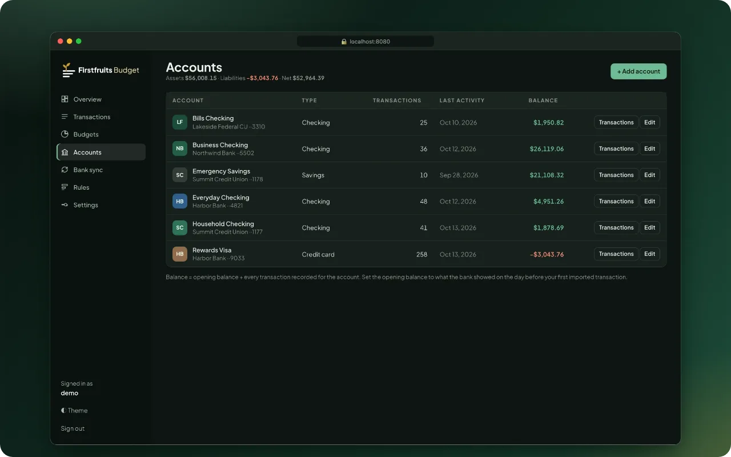
Task: Click the + Add account button
Action: pyautogui.click(x=638, y=71)
